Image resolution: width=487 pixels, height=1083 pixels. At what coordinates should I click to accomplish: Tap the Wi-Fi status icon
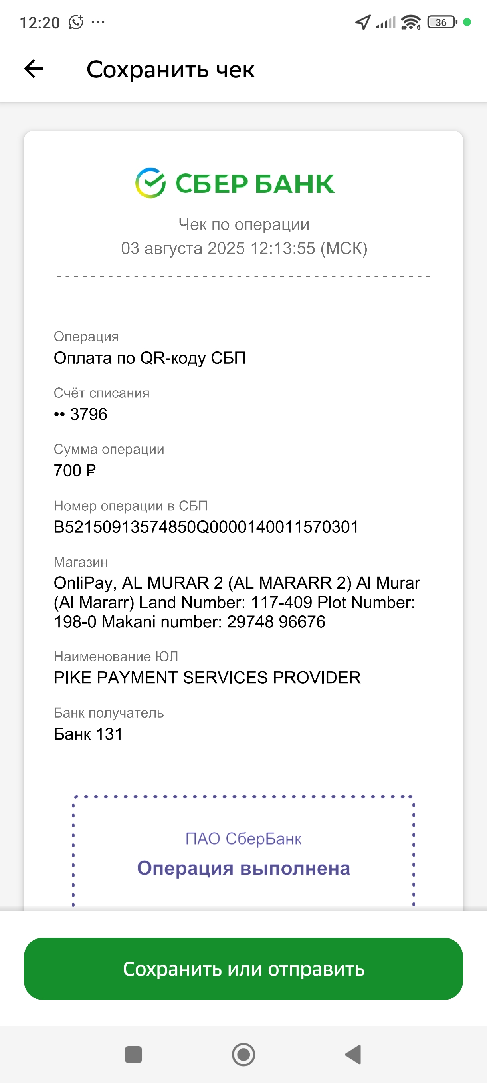[x=410, y=22]
